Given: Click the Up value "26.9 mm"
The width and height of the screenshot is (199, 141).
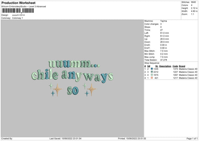Looking at the screenshot, I should pyautogui.click(x=165, y=39).
